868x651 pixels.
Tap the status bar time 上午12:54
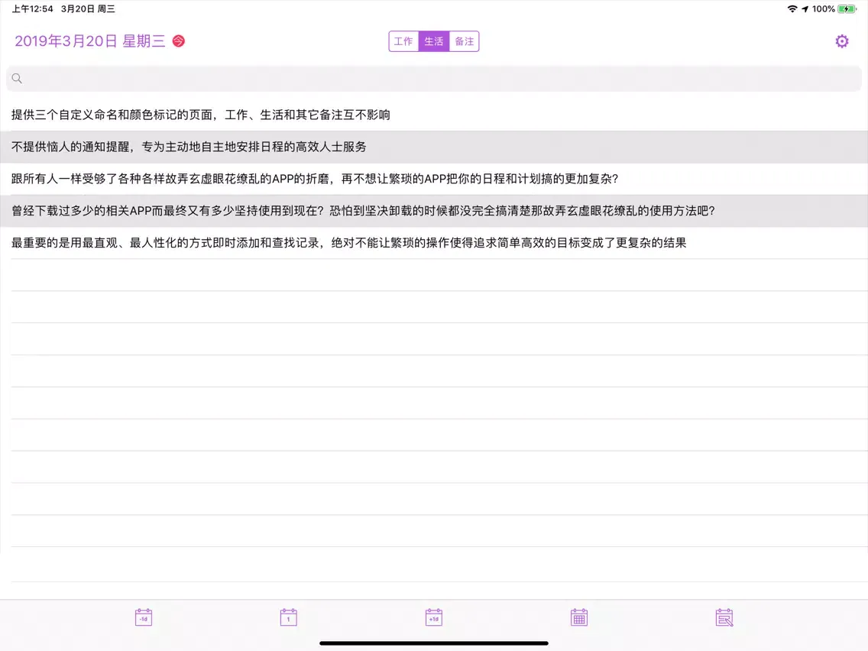click(33, 9)
